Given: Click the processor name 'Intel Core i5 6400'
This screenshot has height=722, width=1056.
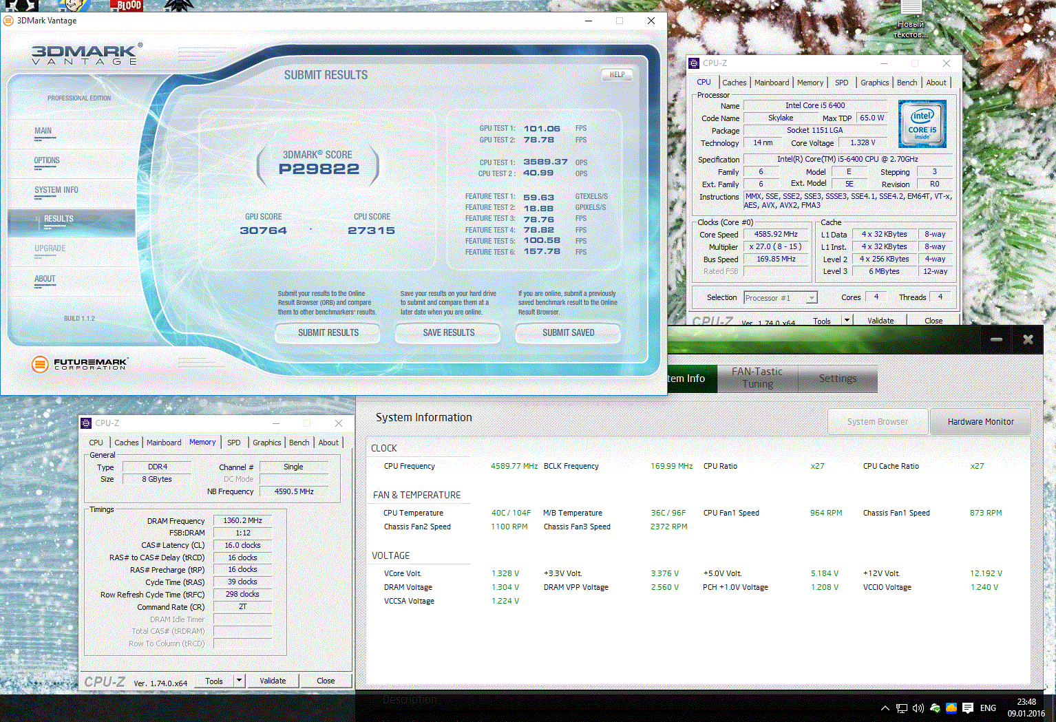Looking at the screenshot, I should [x=815, y=105].
